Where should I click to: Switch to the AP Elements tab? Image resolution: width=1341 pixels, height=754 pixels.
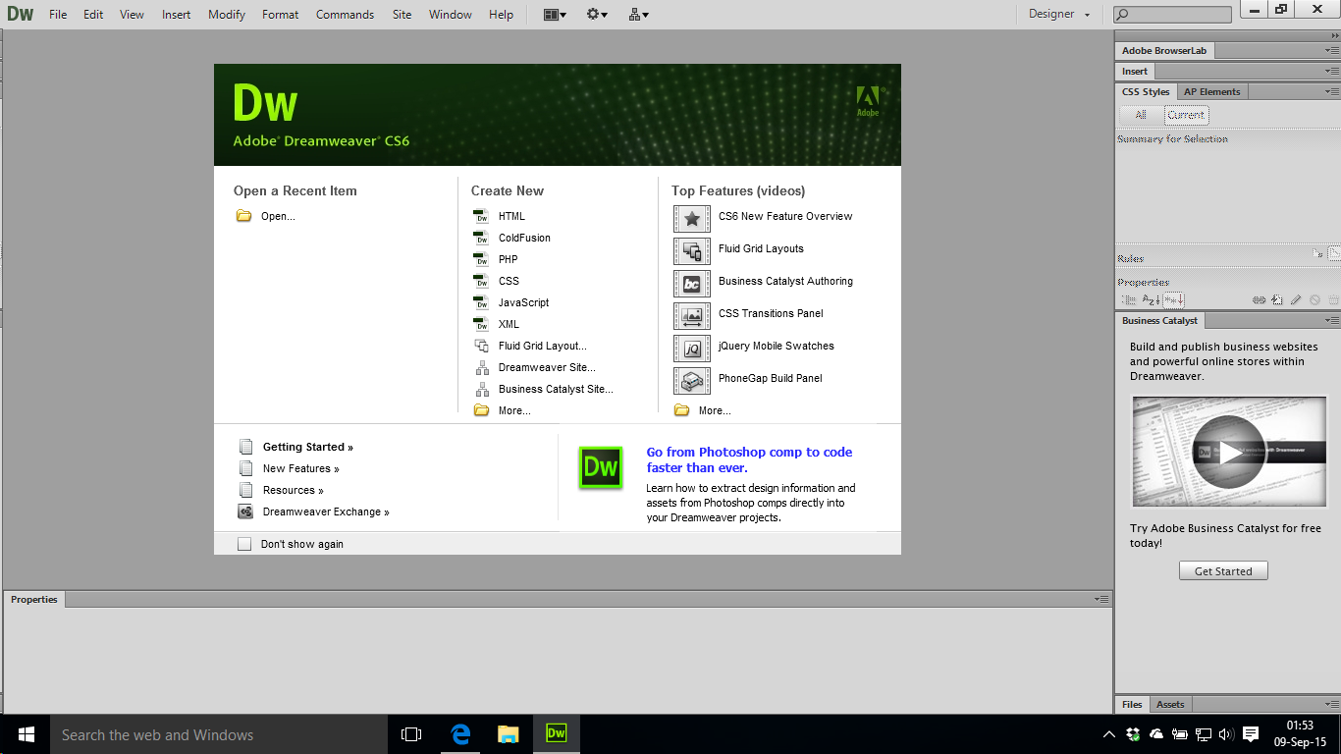[1211, 90]
